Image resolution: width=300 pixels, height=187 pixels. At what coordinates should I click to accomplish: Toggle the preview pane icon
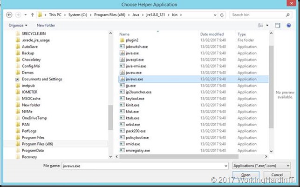click(x=278, y=25)
